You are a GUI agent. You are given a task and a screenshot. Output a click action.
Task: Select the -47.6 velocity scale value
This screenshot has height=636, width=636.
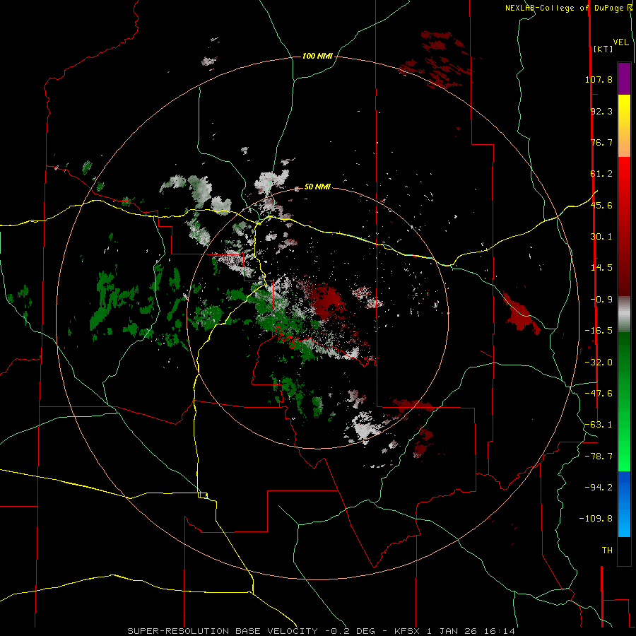tap(599, 394)
